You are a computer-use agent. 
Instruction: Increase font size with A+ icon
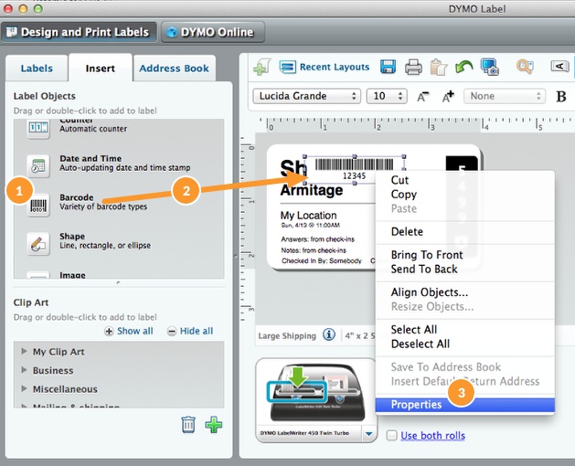click(x=448, y=97)
